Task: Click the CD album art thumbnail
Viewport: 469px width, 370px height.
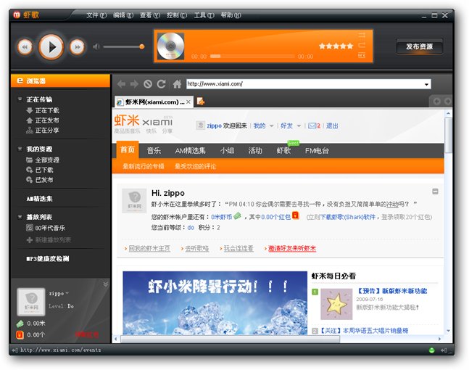Action: [170, 46]
